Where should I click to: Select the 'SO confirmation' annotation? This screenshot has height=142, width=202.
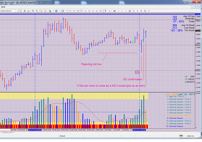coord(133,79)
